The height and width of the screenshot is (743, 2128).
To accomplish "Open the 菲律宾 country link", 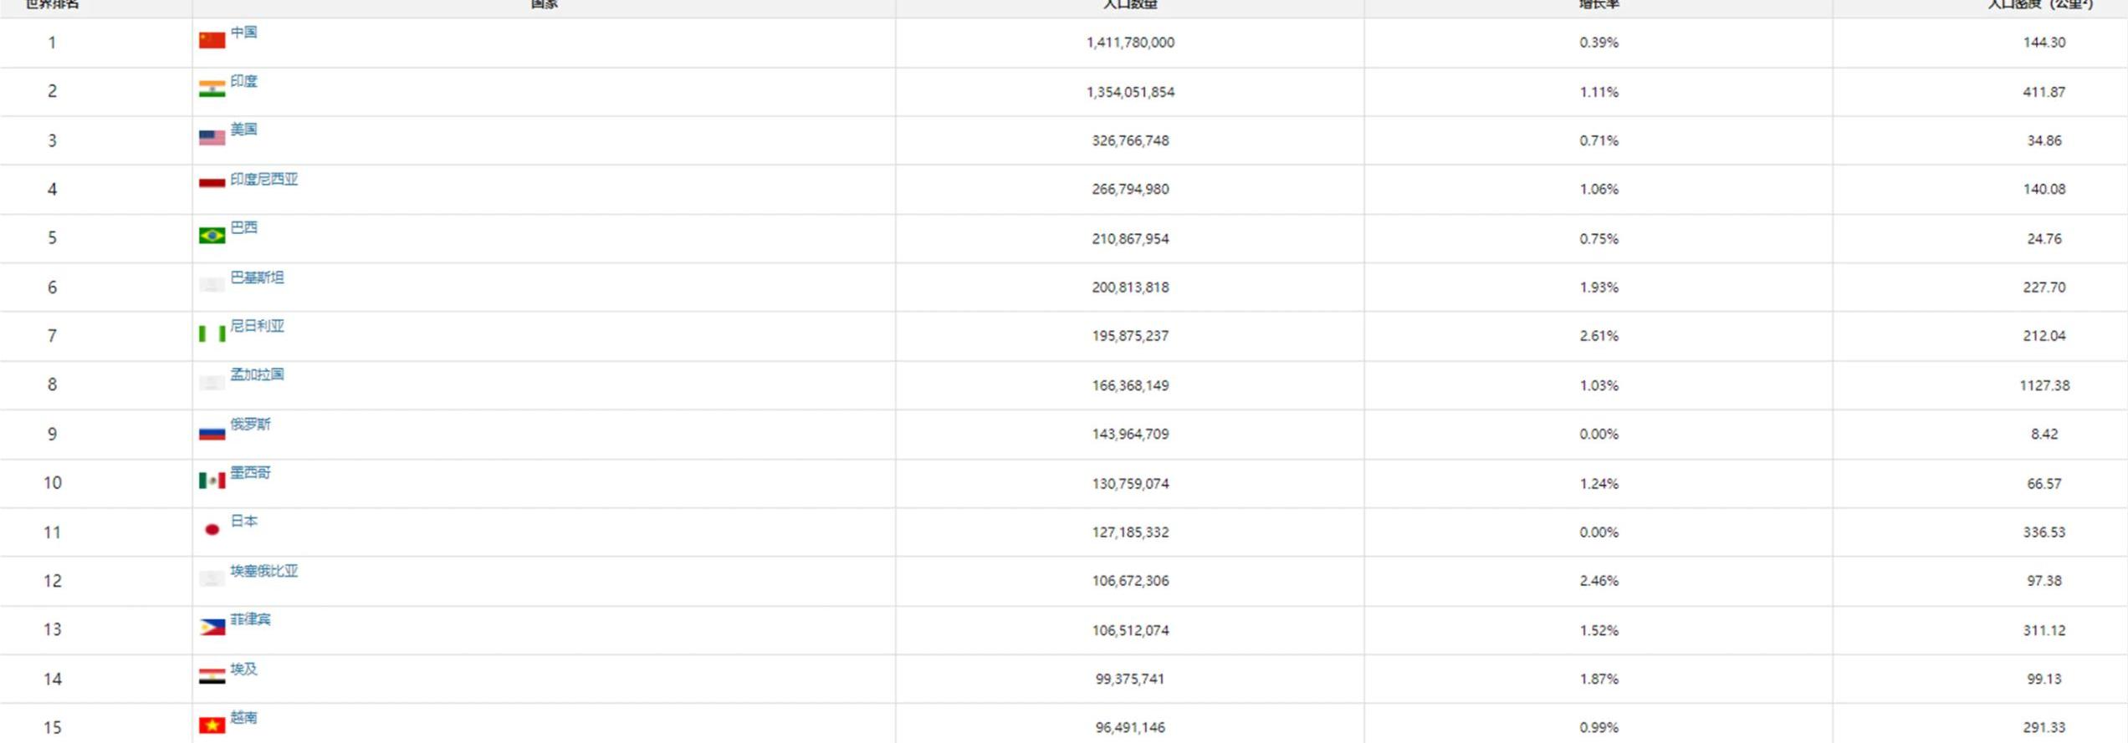I will [250, 619].
